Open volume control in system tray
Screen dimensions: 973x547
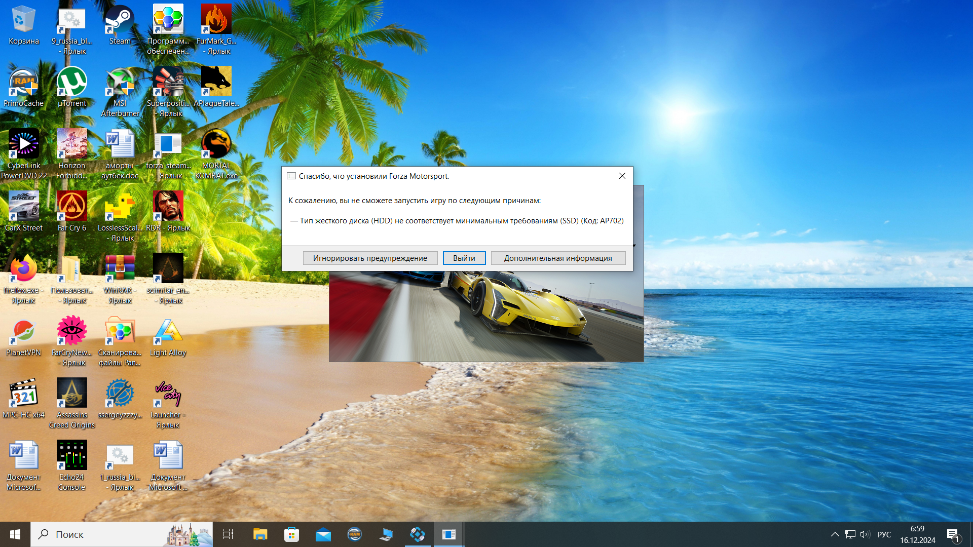click(865, 534)
